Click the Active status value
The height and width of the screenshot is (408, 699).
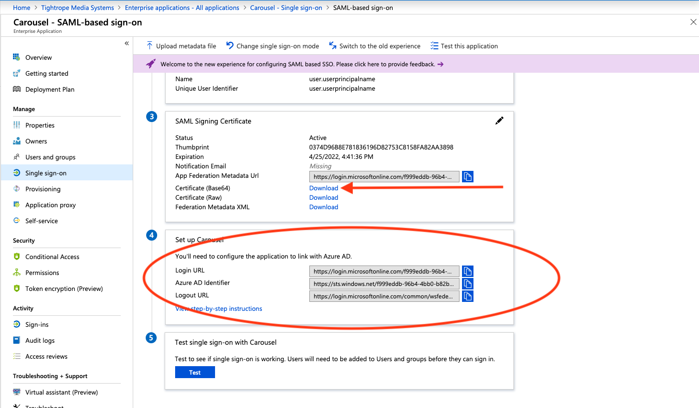point(318,137)
